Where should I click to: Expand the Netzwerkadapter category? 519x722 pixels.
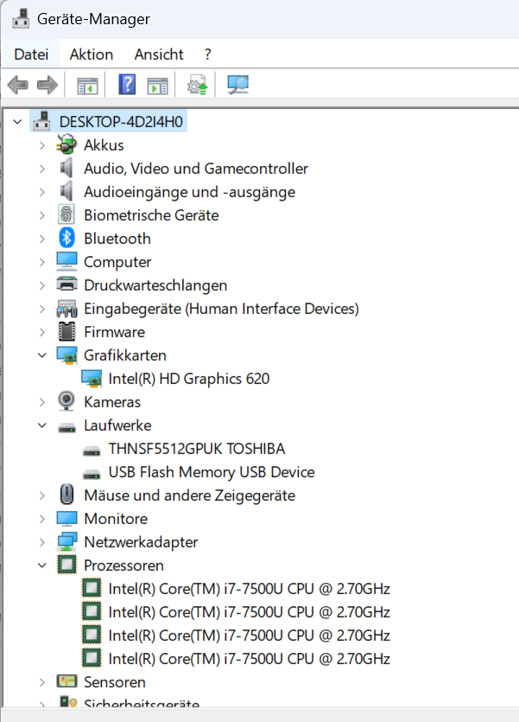[42, 542]
